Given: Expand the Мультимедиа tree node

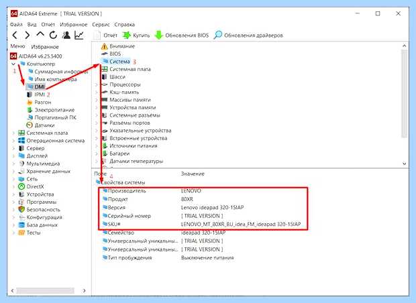Looking at the screenshot, I should click(13, 164).
